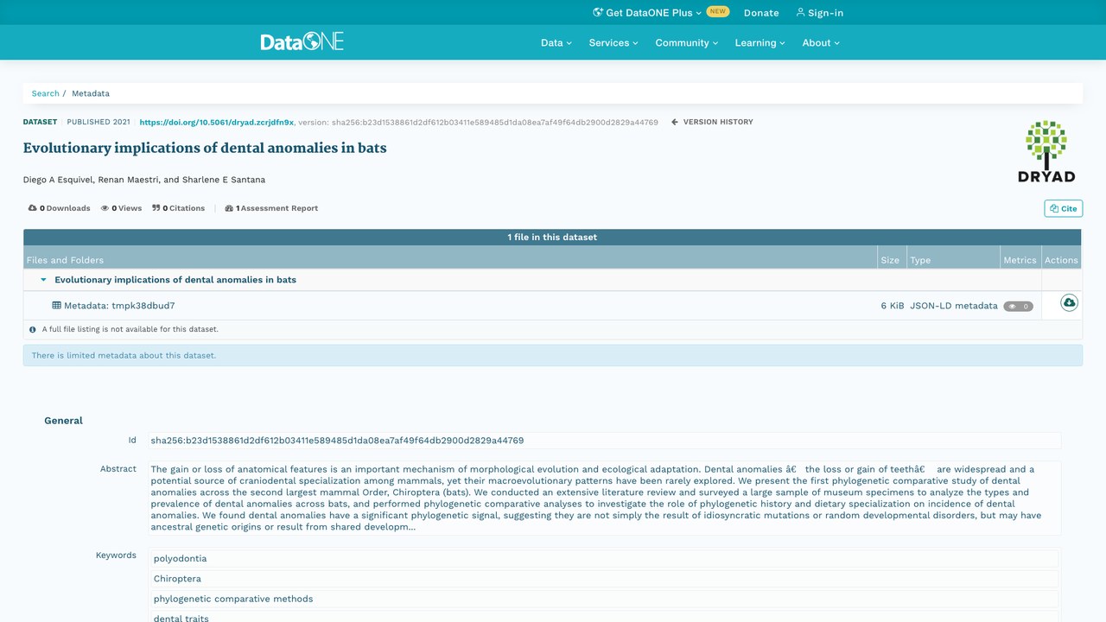Screen dimensions: 1106x622
Task: Open the Data menu
Action: tap(556, 42)
